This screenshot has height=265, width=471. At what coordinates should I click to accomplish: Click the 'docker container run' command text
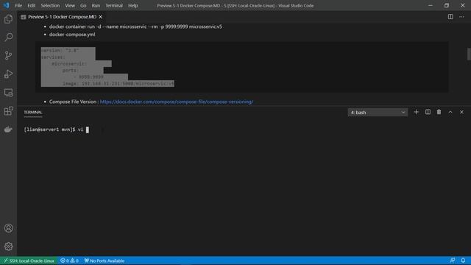[x=135, y=26]
